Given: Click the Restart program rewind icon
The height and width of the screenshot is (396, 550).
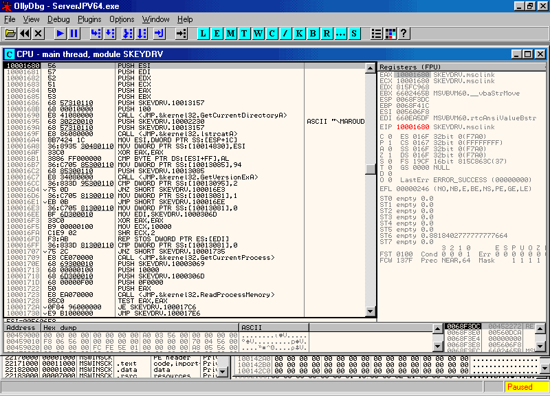Looking at the screenshot, I should [25, 33].
